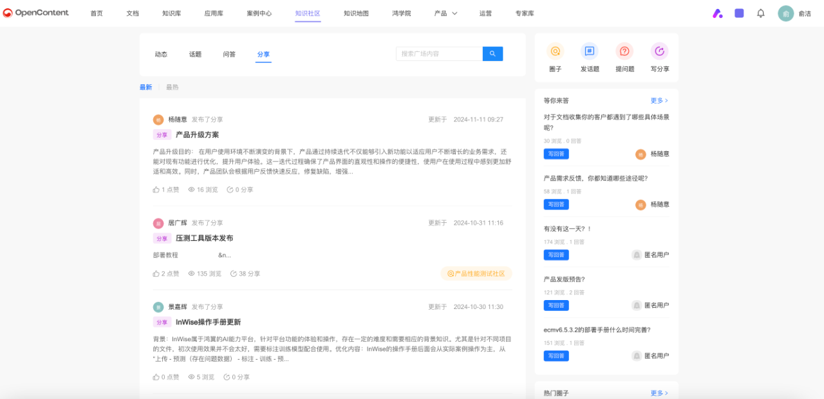Switch to the 话题 tab

click(x=195, y=54)
